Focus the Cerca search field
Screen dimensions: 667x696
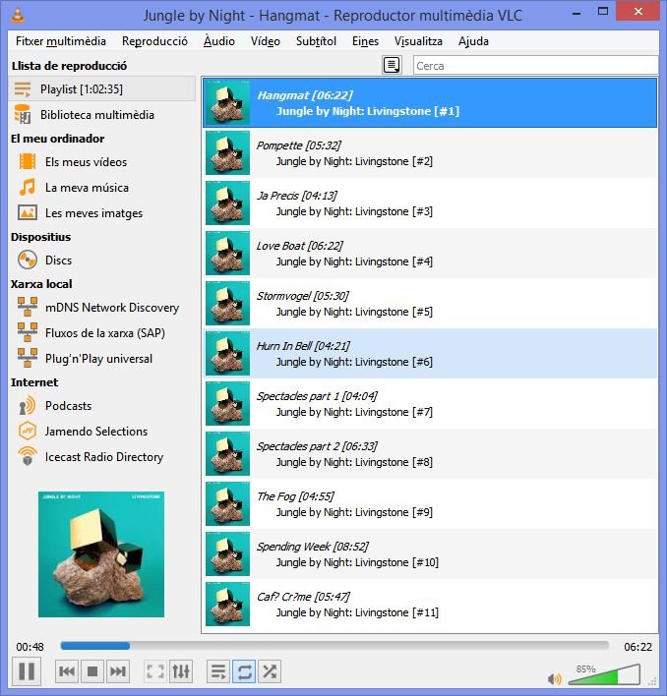pyautogui.click(x=535, y=65)
